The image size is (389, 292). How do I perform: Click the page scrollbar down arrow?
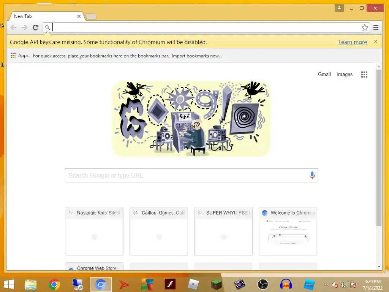tap(379, 267)
